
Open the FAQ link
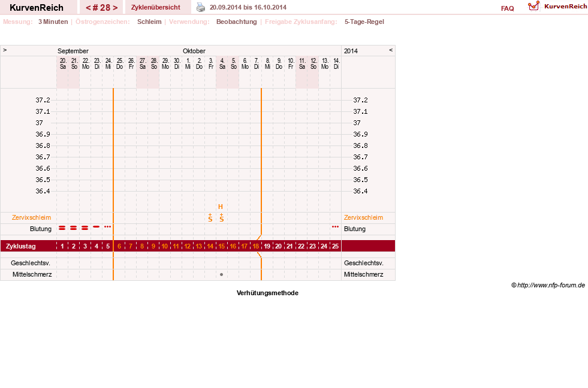(507, 8)
